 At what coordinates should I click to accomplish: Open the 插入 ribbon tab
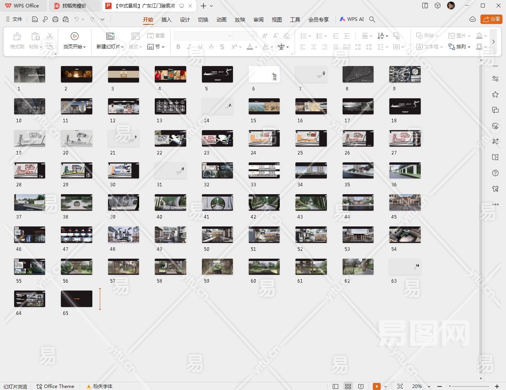(166, 20)
